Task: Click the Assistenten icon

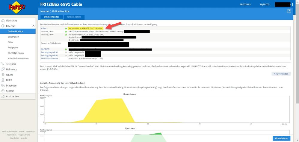Action: (3, 96)
